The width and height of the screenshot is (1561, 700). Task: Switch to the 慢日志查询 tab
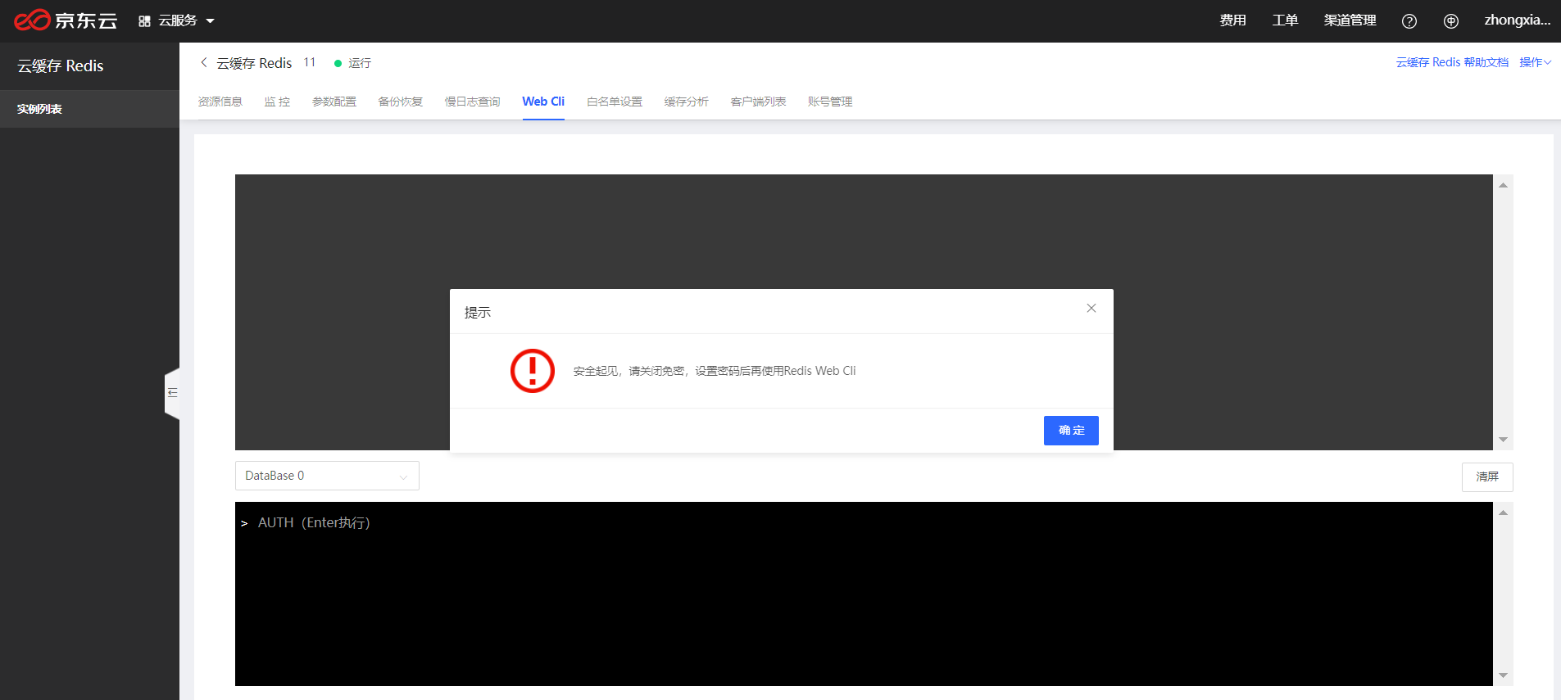(x=472, y=102)
